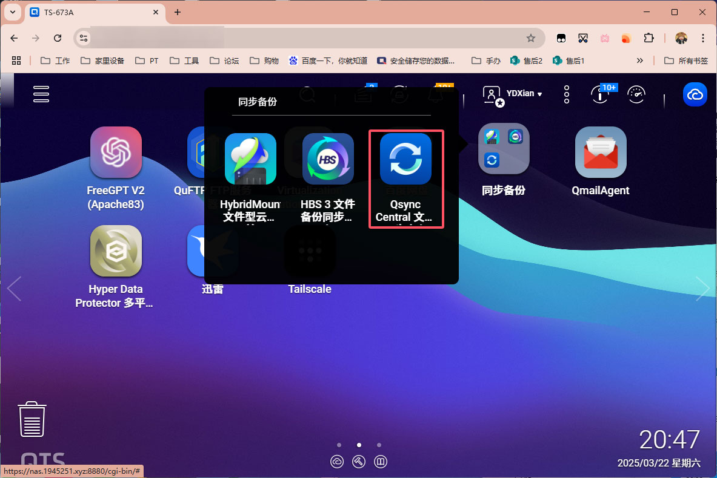The image size is (717, 478).
Task: Click the 20:47 clock on desktop
Action: click(x=669, y=440)
